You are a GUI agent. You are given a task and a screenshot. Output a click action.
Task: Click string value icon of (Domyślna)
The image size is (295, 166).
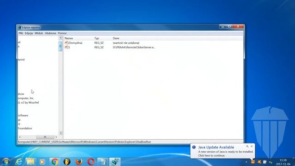(66, 43)
